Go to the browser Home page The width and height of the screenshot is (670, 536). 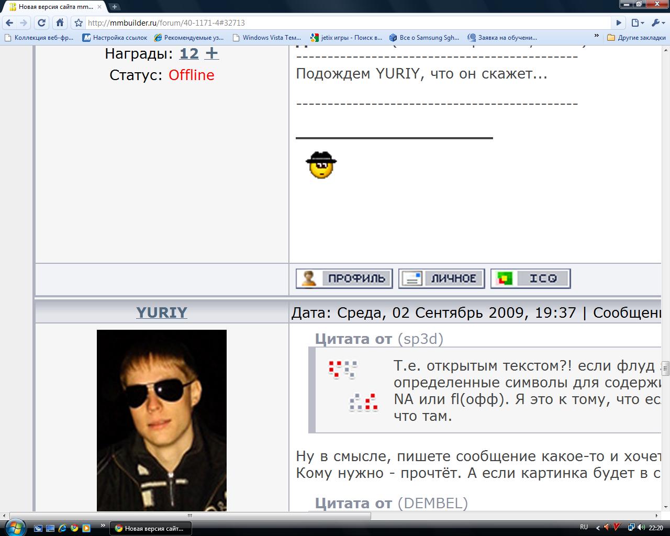click(x=60, y=23)
